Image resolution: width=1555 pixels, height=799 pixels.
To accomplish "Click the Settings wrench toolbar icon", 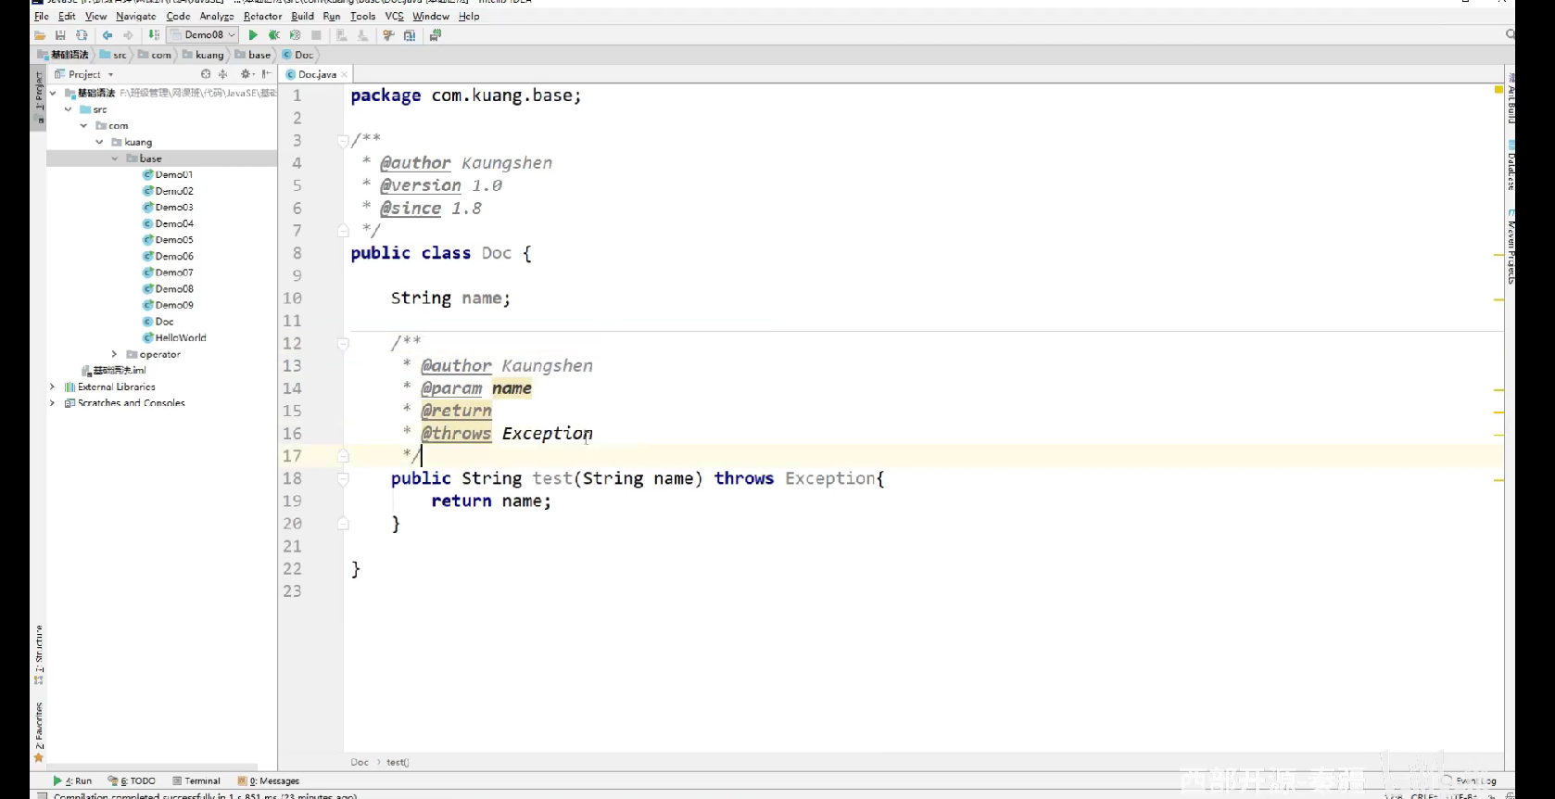I will click(388, 35).
